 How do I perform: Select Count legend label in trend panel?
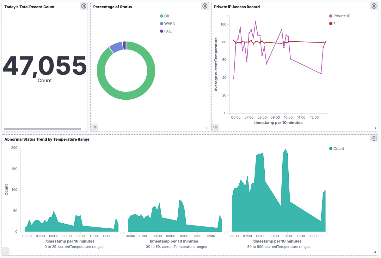[339, 149]
